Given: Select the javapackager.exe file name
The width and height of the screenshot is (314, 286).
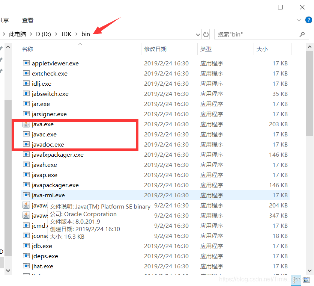Looking at the screenshot, I should [55, 185].
